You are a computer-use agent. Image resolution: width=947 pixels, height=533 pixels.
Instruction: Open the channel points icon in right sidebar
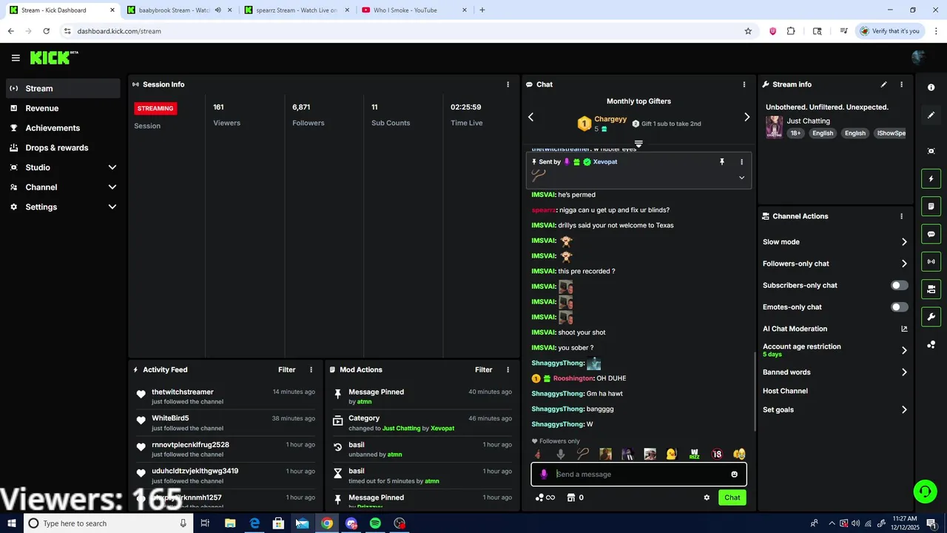pyautogui.click(x=931, y=345)
